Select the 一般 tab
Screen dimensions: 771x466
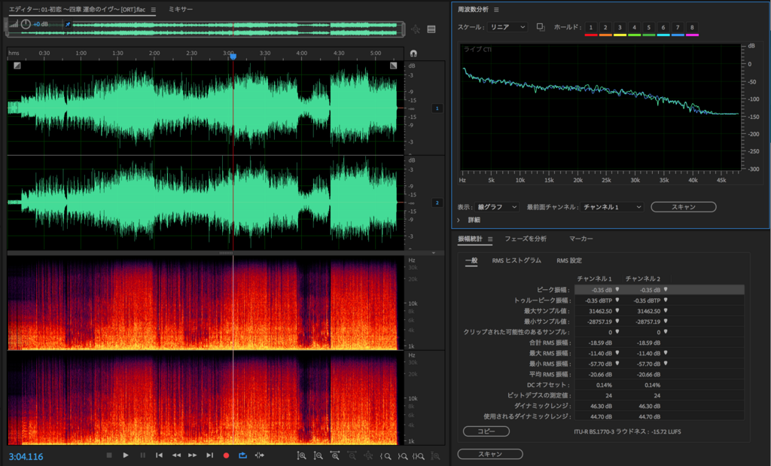point(471,260)
